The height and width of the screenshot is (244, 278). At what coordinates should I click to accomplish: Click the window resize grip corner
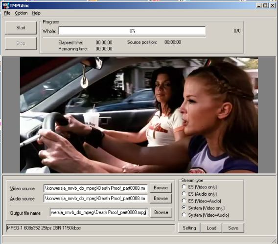coord(274,241)
